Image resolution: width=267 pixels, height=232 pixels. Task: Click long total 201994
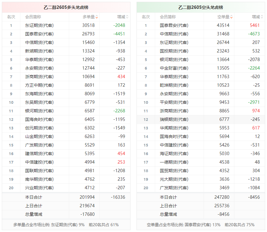[x=87, y=197]
